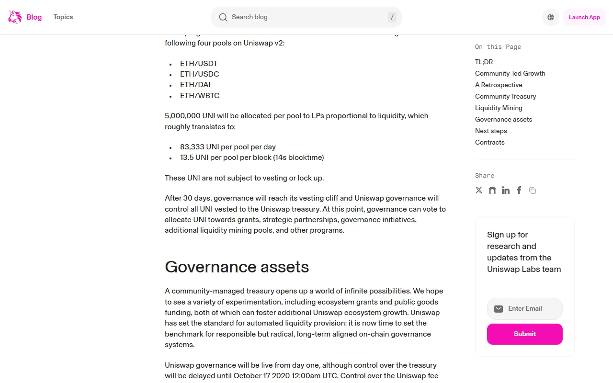Submit the newsletter signup
Image resolution: width=613 pixels, height=383 pixels.
tap(525, 334)
